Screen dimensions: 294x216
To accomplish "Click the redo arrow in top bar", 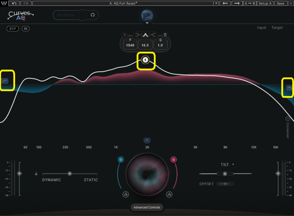I will click(26, 3).
